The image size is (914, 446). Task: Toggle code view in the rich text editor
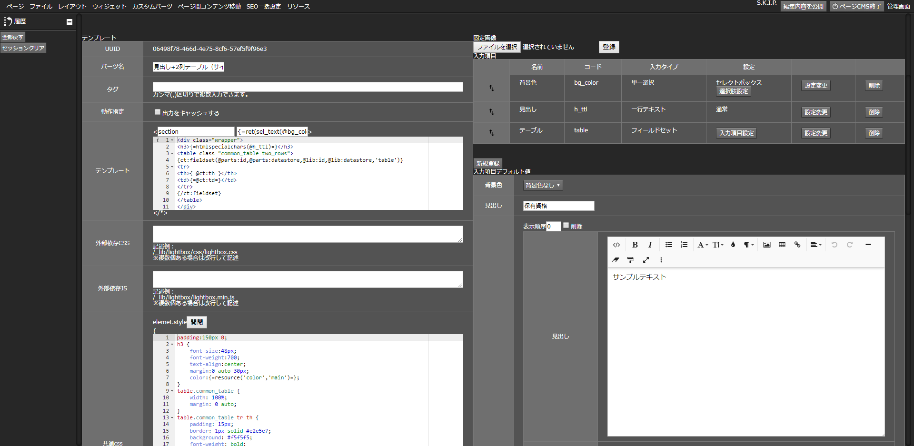coord(616,245)
